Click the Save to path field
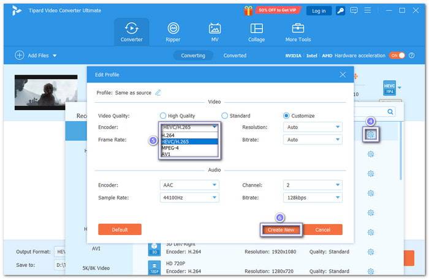Viewport: 429px width, 279px height. click(59, 265)
